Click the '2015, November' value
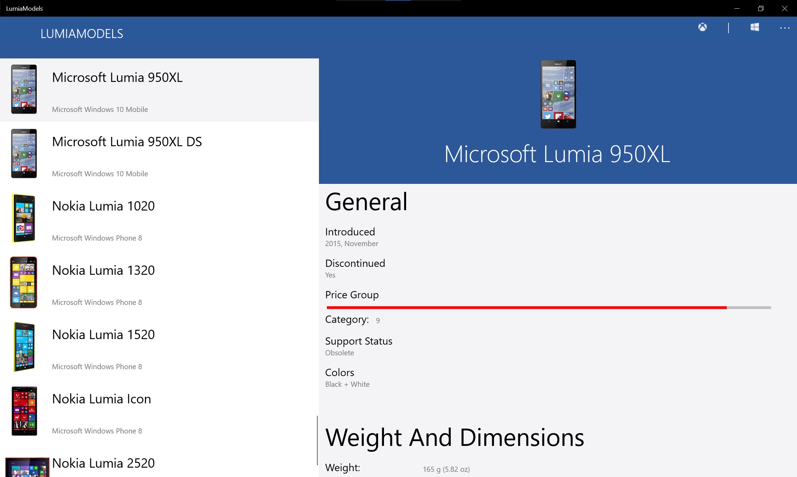The width and height of the screenshot is (797, 477). pyautogui.click(x=351, y=244)
